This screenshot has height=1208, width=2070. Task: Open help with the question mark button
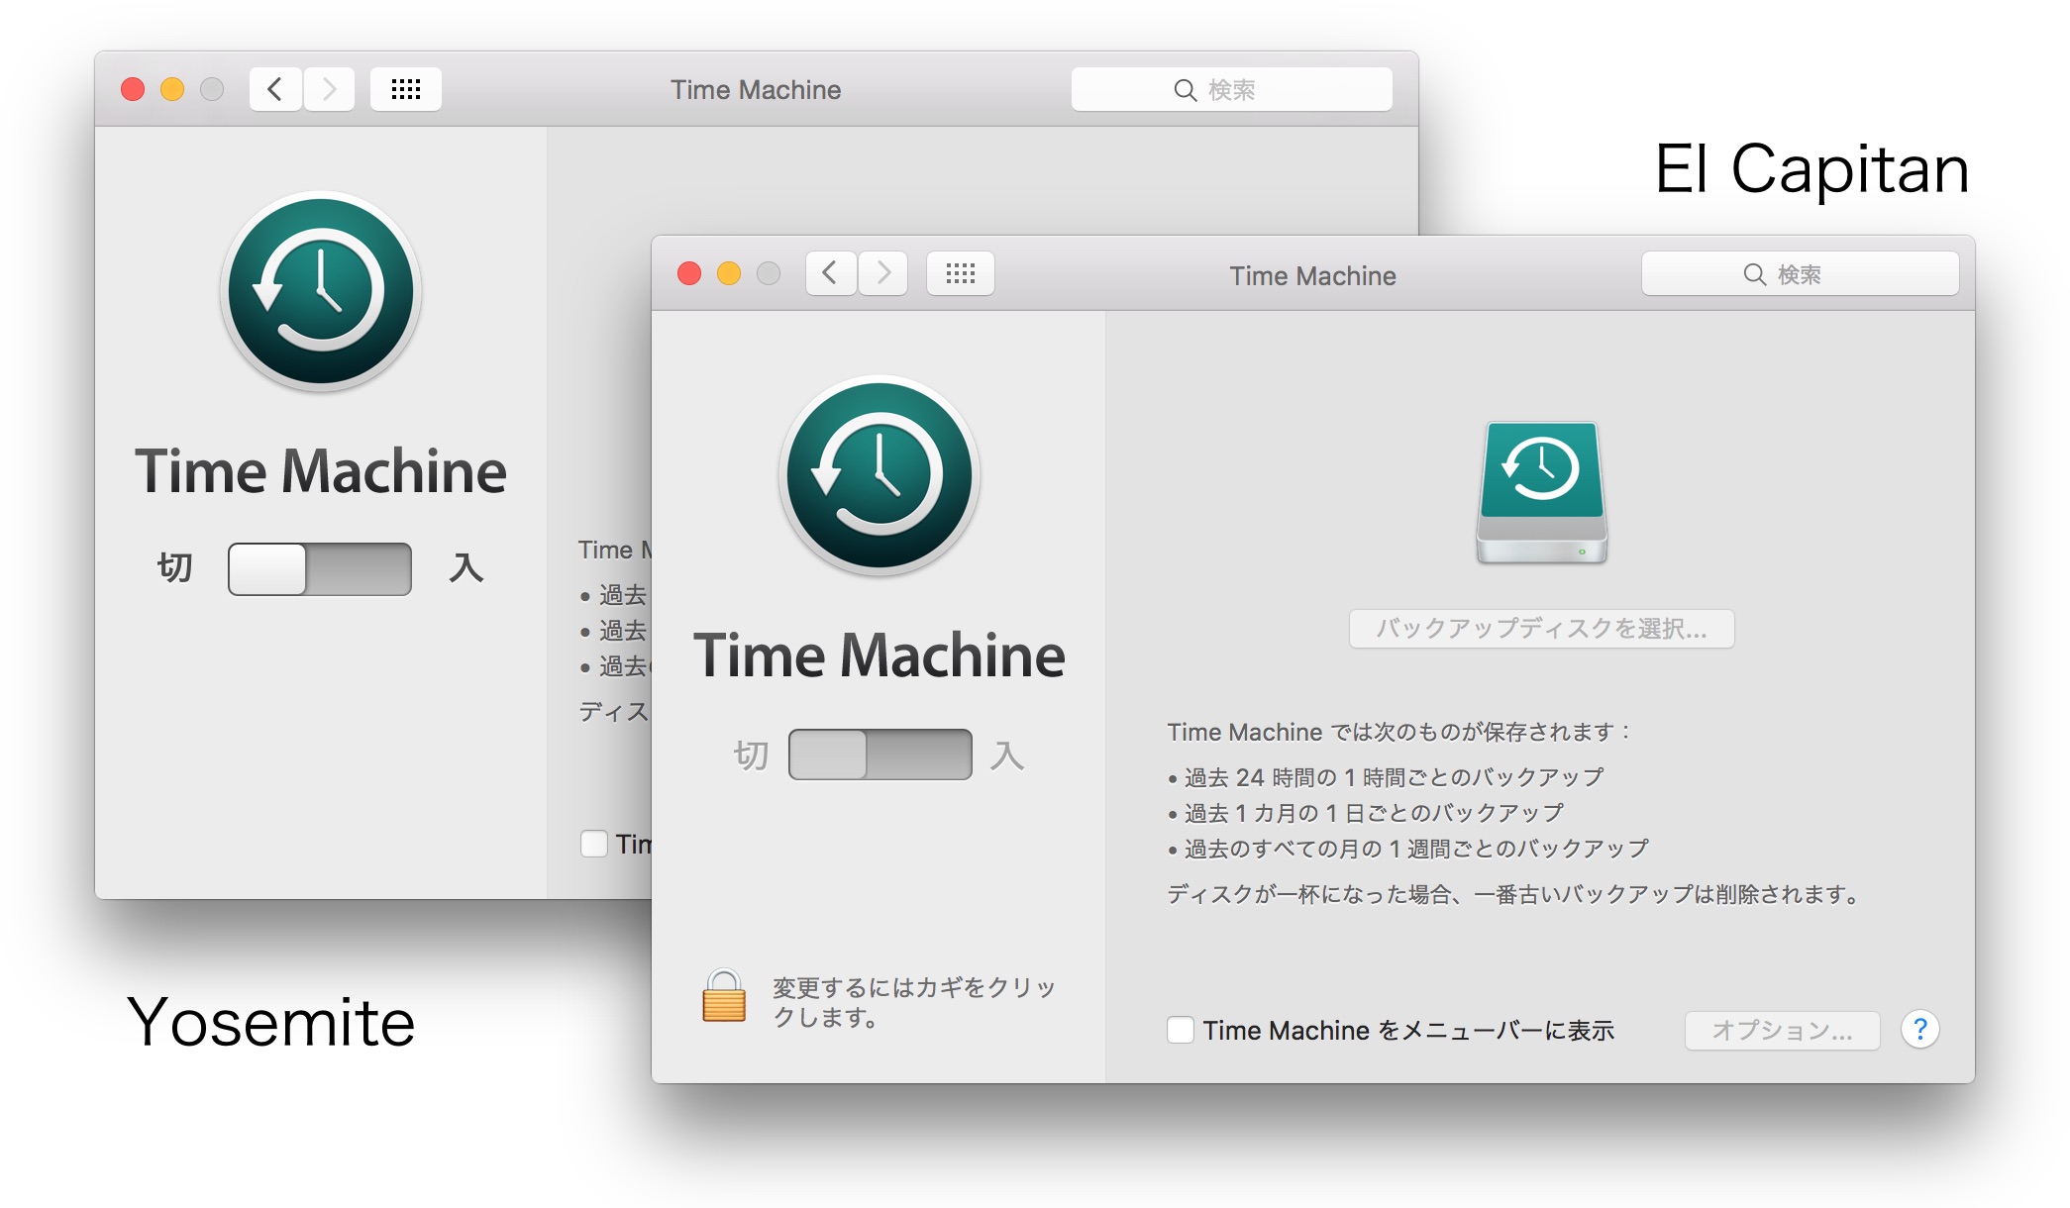point(1919,1030)
